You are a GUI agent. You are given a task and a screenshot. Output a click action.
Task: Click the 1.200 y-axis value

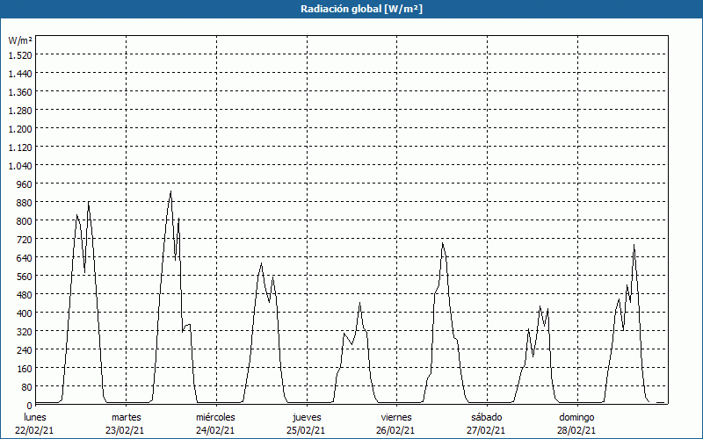point(20,128)
